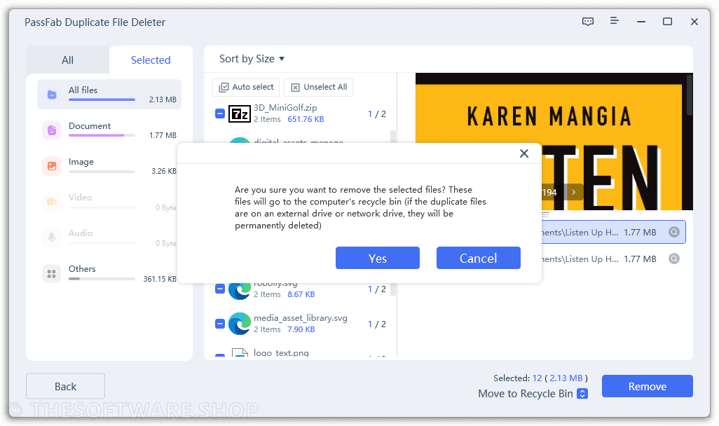Maximize the PassFab window
The height and width of the screenshot is (426, 719).
[667, 22]
